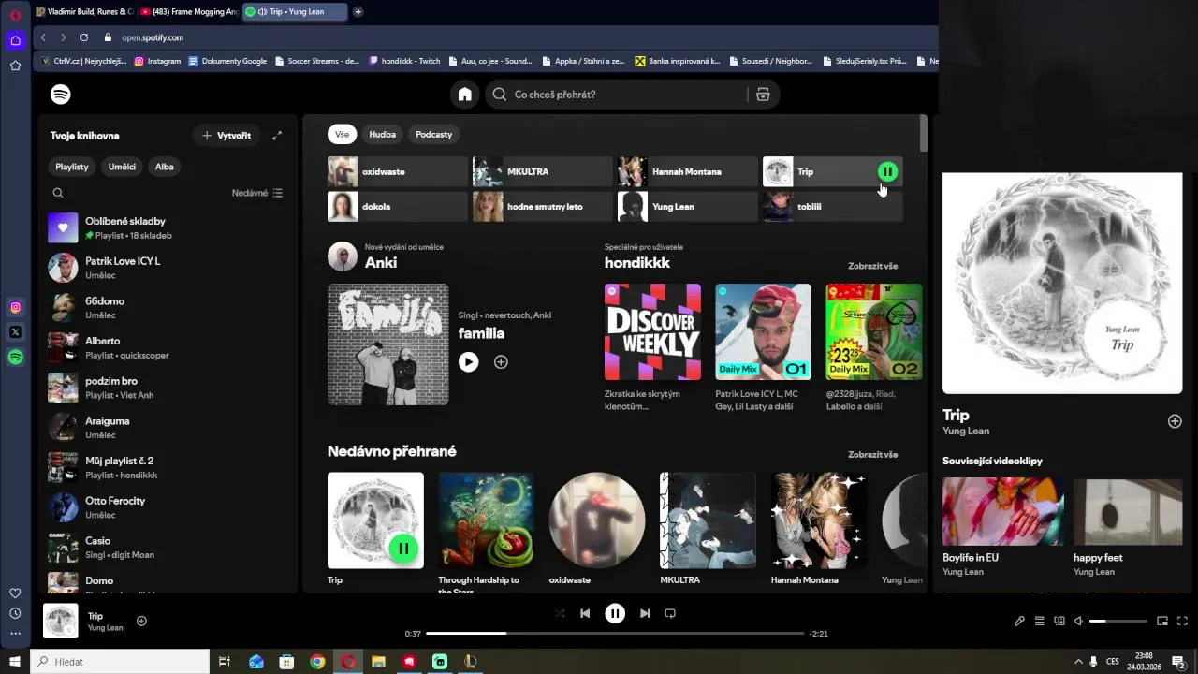Switch to the Vladimir Build, Runes tab
Image resolution: width=1198 pixels, height=674 pixels.
click(84, 12)
